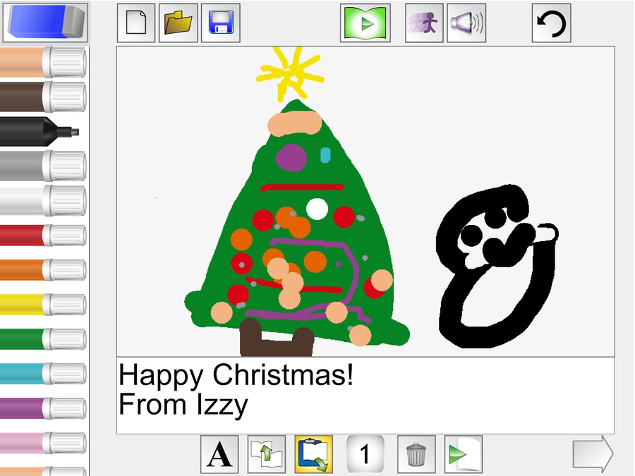
Task: Open a saved file with folder icon
Action: coord(179,23)
